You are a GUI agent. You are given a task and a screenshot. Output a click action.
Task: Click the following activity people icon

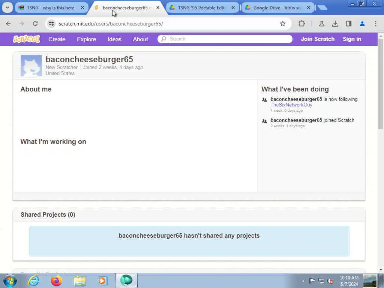(264, 100)
